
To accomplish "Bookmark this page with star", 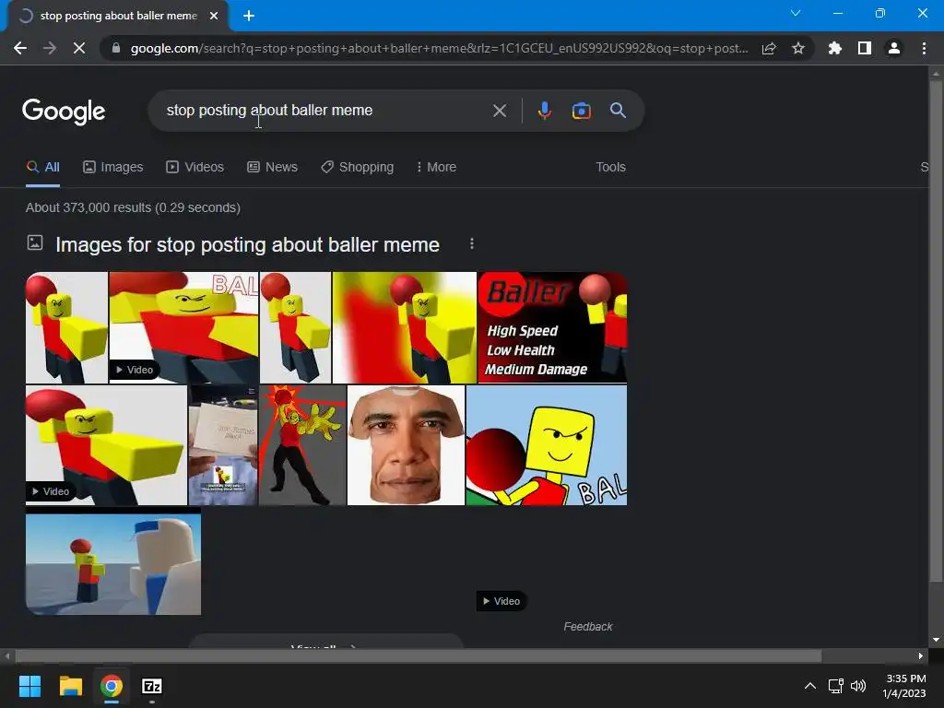I will [797, 48].
